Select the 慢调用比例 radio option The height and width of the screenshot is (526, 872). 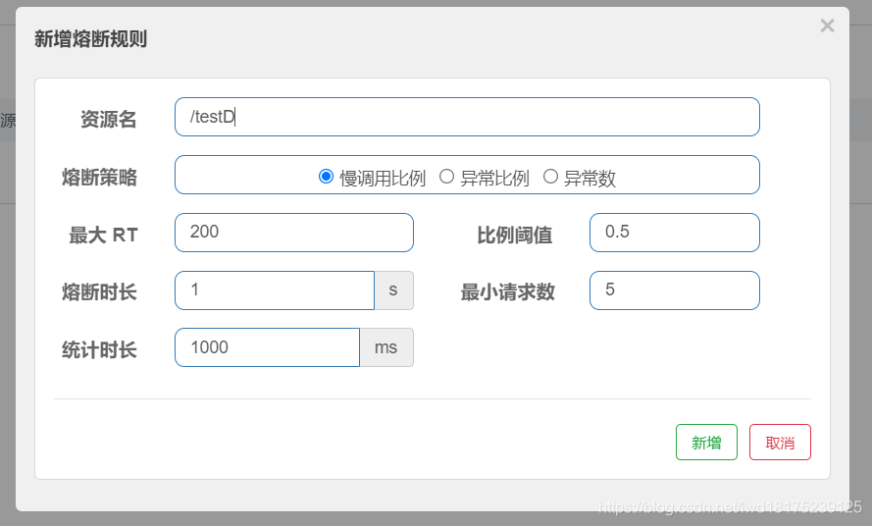tap(326, 177)
